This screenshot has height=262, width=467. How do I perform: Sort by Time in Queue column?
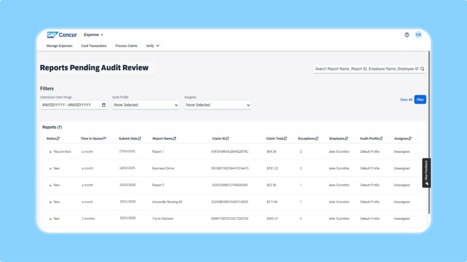[x=105, y=138]
